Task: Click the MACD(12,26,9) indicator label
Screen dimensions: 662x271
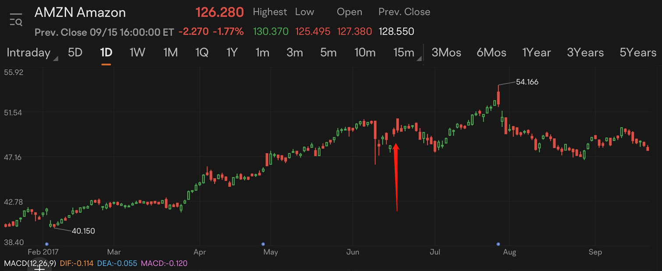Action: tap(30, 264)
